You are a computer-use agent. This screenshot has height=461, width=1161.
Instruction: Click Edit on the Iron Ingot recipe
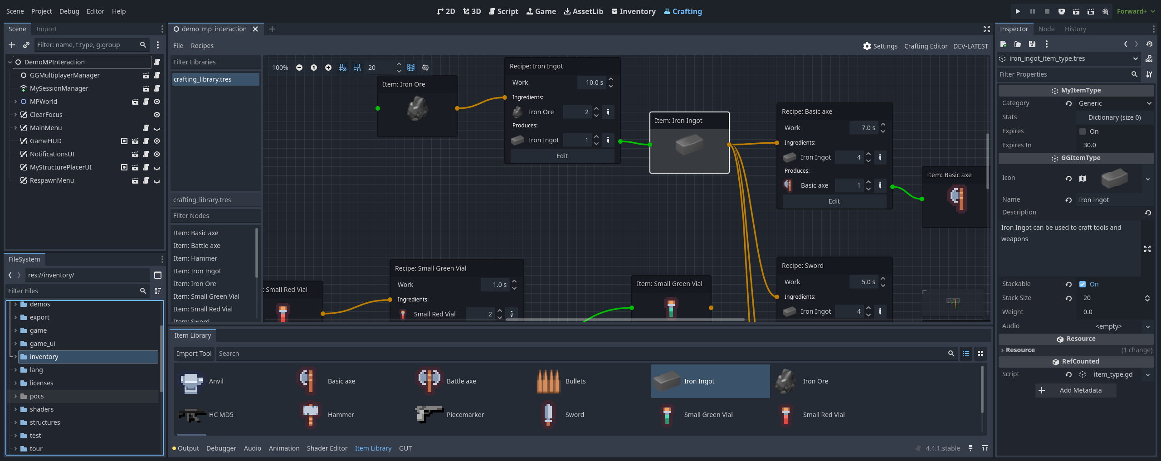click(x=562, y=156)
